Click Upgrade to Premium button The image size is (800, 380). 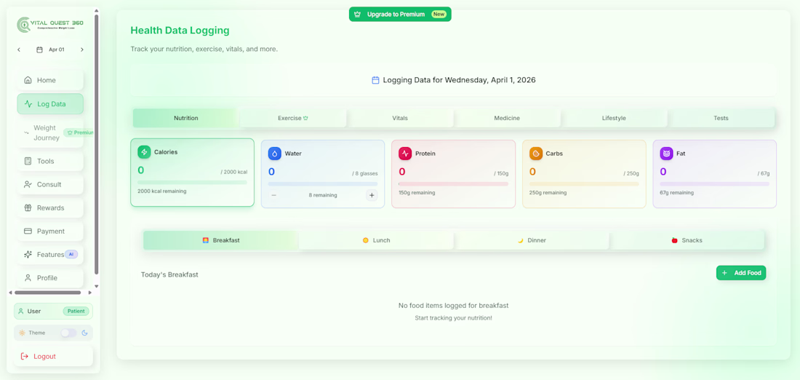click(x=400, y=15)
